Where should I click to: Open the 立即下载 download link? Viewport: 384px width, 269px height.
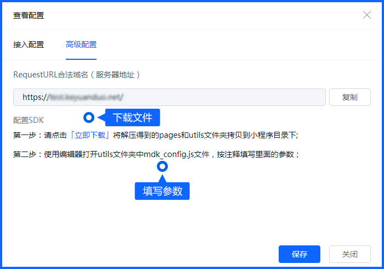point(91,135)
